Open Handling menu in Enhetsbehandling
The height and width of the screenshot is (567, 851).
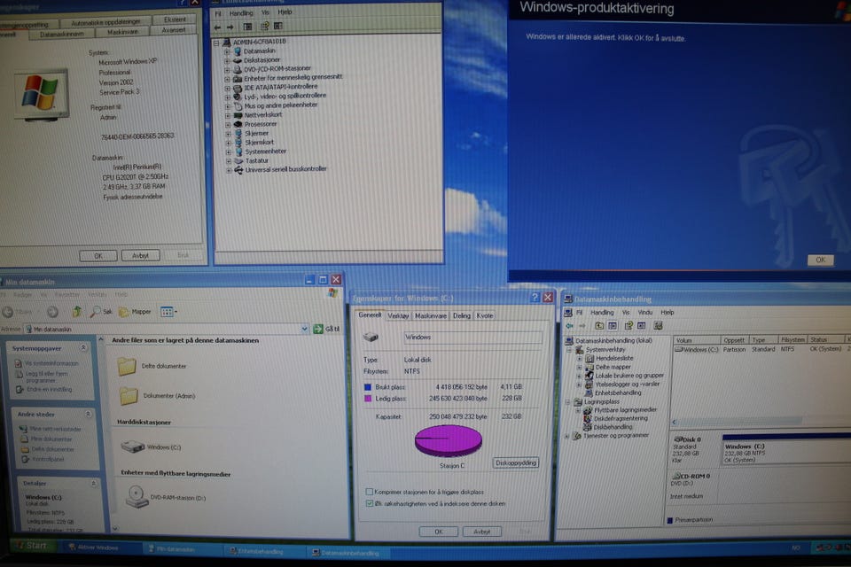[x=241, y=13]
